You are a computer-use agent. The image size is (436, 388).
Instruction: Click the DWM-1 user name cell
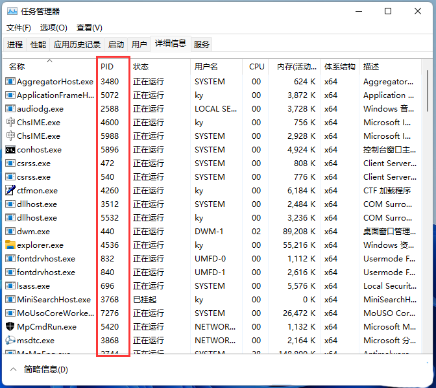209,232
